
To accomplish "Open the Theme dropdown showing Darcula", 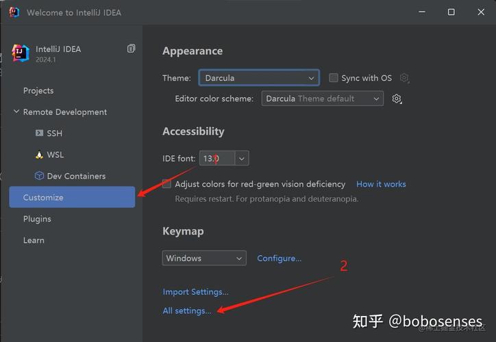I will click(x=259, y=78).
